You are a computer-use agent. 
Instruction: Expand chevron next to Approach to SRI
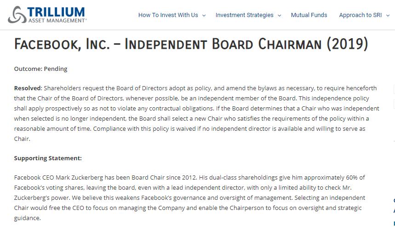pos(388,15)
